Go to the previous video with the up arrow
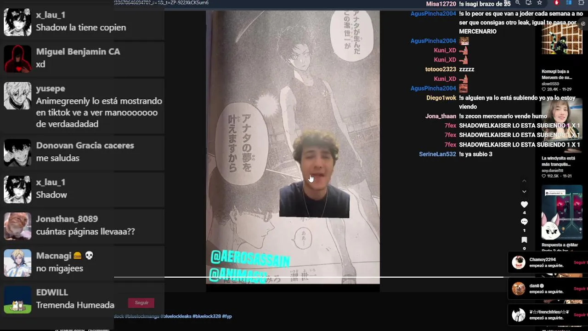The image size is (588, 331). click(524, 181)
